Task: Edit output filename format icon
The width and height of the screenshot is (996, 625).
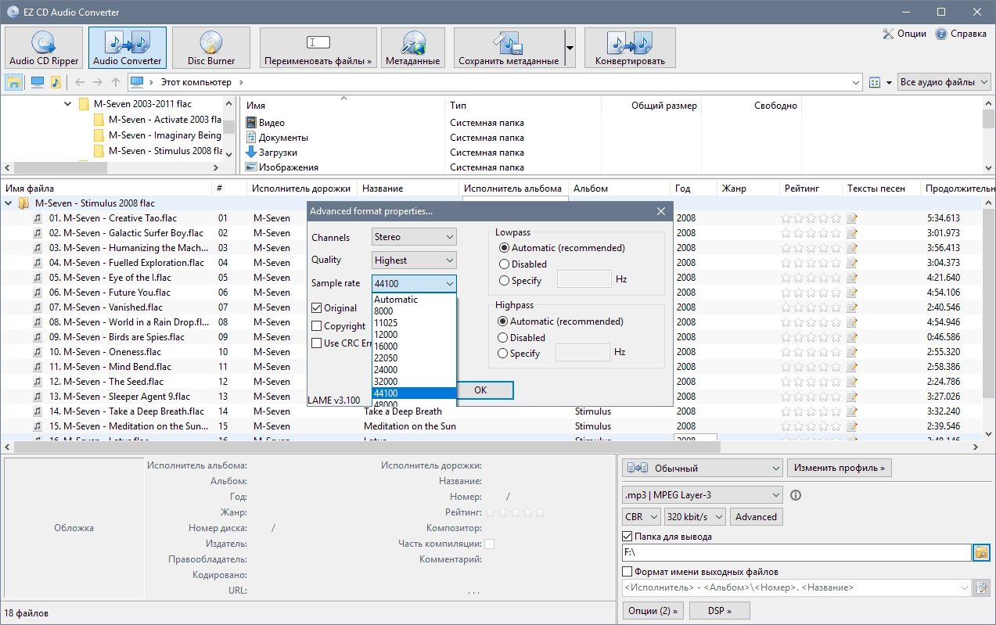Action: [981, 587]
